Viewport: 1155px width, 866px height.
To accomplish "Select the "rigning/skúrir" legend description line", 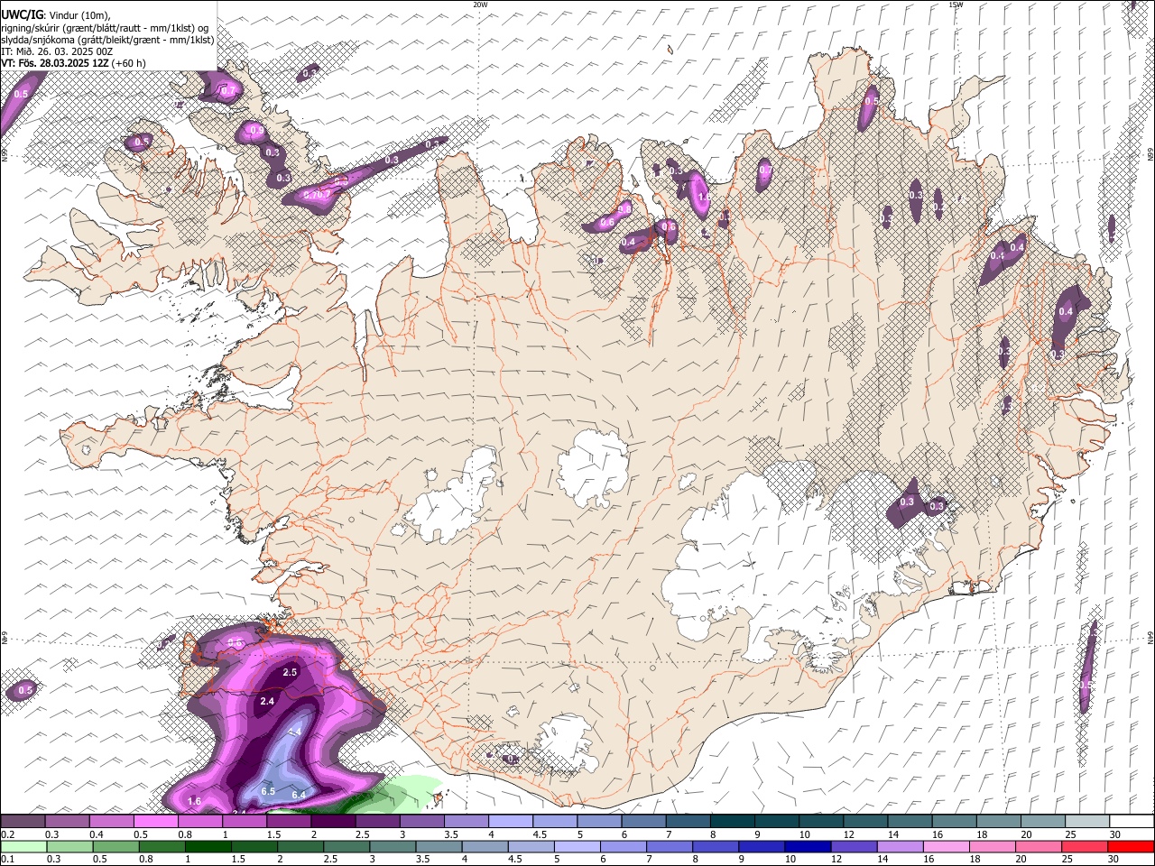I will pyautogui.click(x=106, y=27).
